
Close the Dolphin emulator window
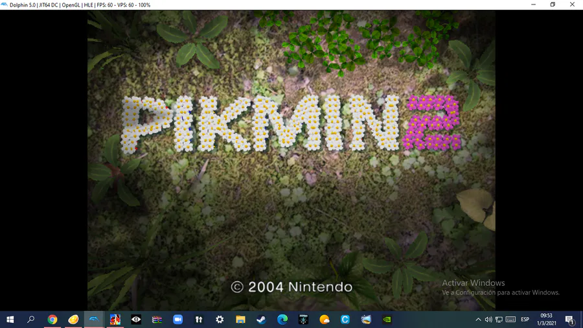point(572,5)
